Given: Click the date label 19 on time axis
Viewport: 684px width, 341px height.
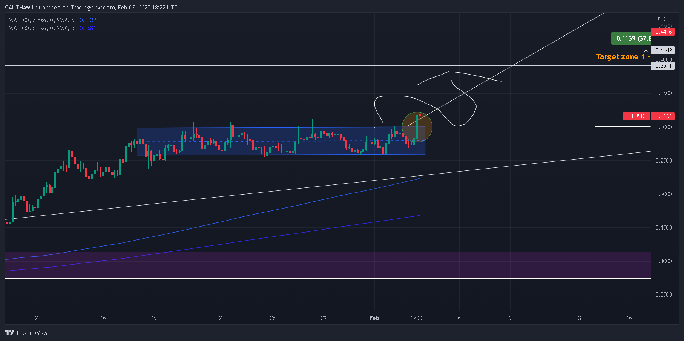Looking at the screenshot, I should 154,318.
